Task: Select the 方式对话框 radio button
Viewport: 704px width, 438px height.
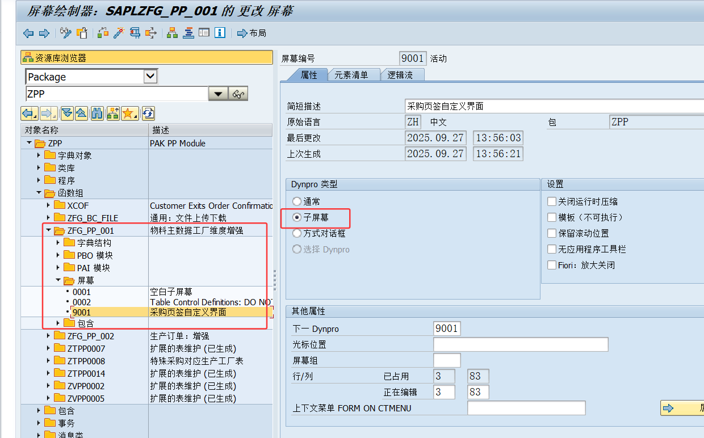Action: (x=297, y=233)
